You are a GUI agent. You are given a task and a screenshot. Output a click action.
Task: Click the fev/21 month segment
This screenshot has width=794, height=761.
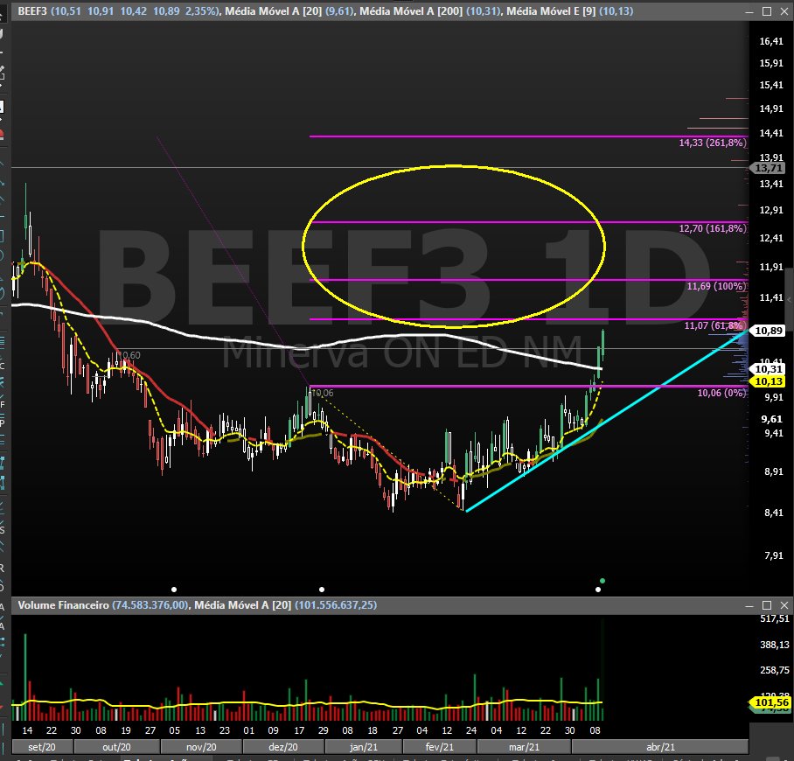click(440, 747)
